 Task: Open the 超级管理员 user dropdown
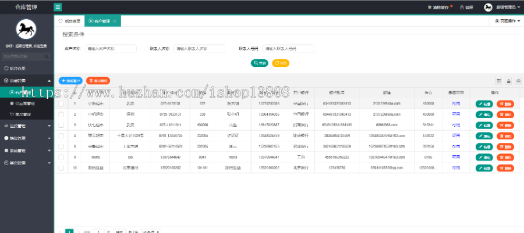point(508,8)
